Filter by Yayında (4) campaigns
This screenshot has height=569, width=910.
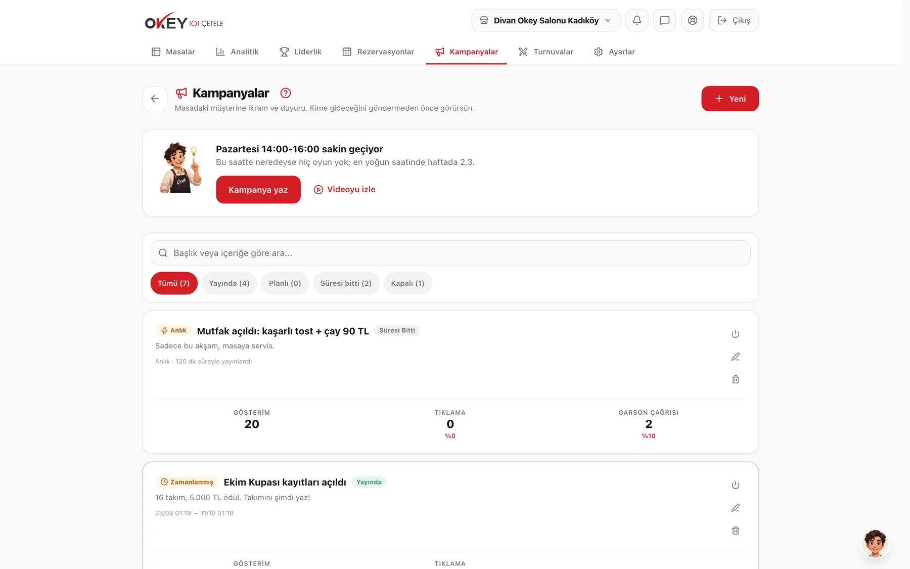point(229,283)
